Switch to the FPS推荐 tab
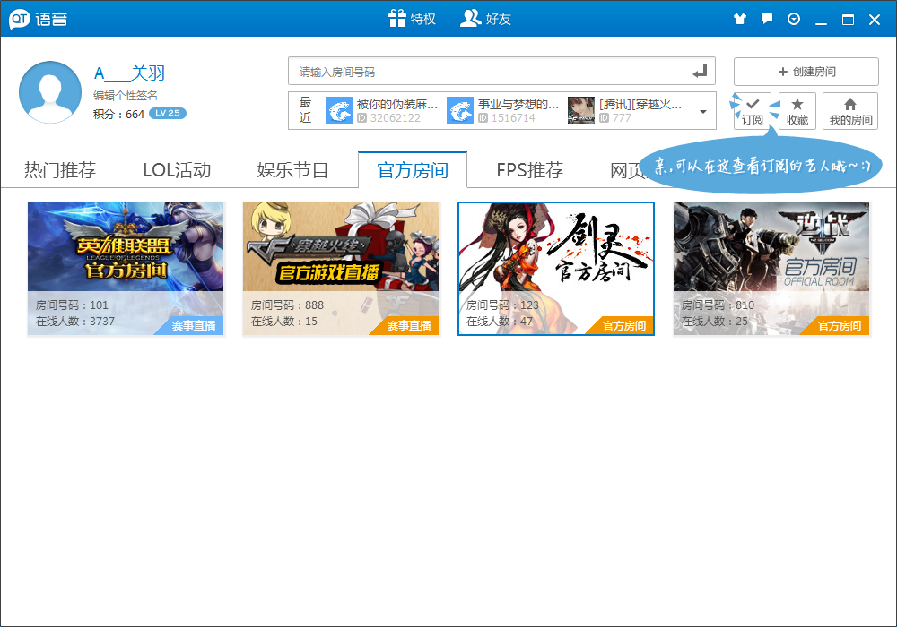This screenshot has width=897, height=627. coord(530,170)
